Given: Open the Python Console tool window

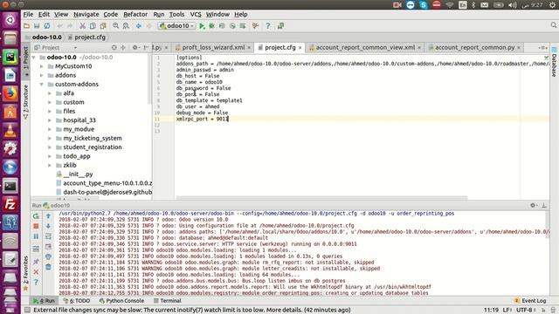Looking at the screenshot, I should 121,301.
